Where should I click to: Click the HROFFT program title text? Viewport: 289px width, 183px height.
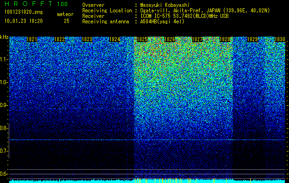pos(29,4)
